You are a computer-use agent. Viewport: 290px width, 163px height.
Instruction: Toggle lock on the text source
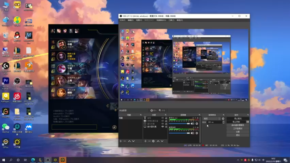(166, 118)
